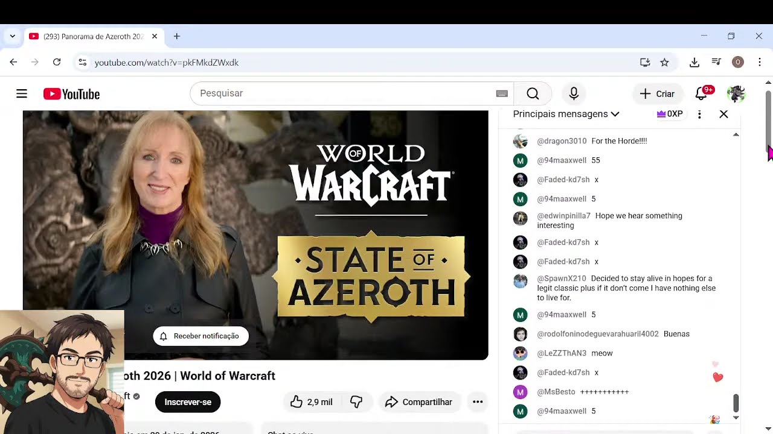Expand Principais mensagens chat filter dropdown
Viewport: 773px width, 434px height.
566,114
